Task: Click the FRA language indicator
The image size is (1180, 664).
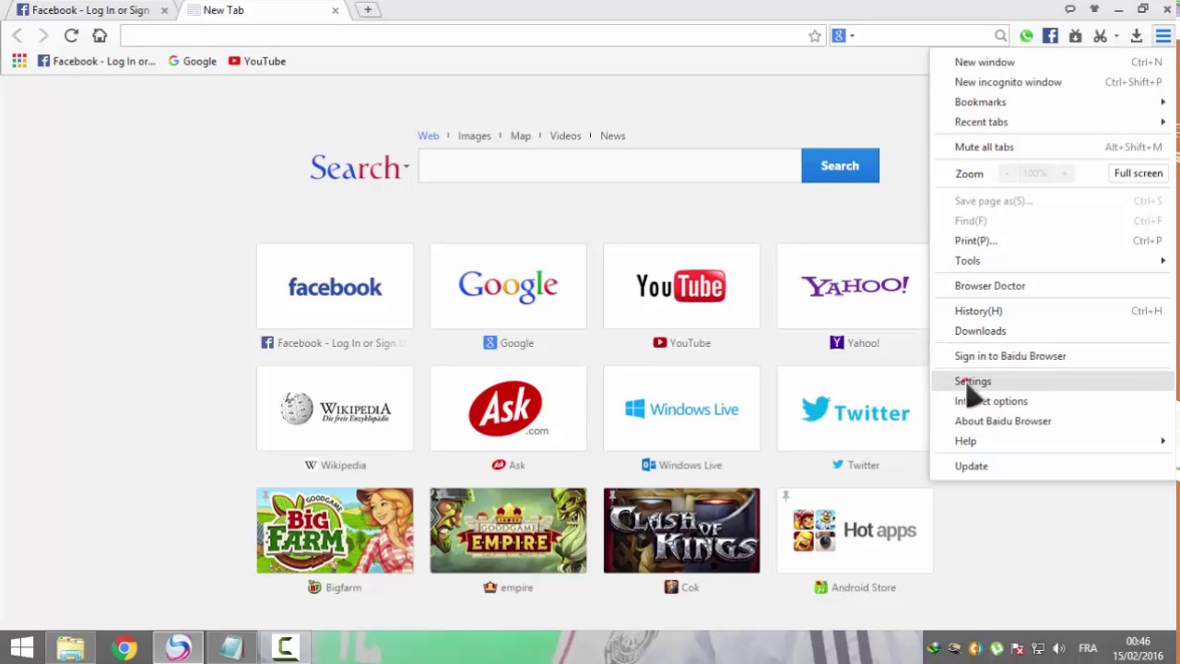Action: [x=1088, y=648]
